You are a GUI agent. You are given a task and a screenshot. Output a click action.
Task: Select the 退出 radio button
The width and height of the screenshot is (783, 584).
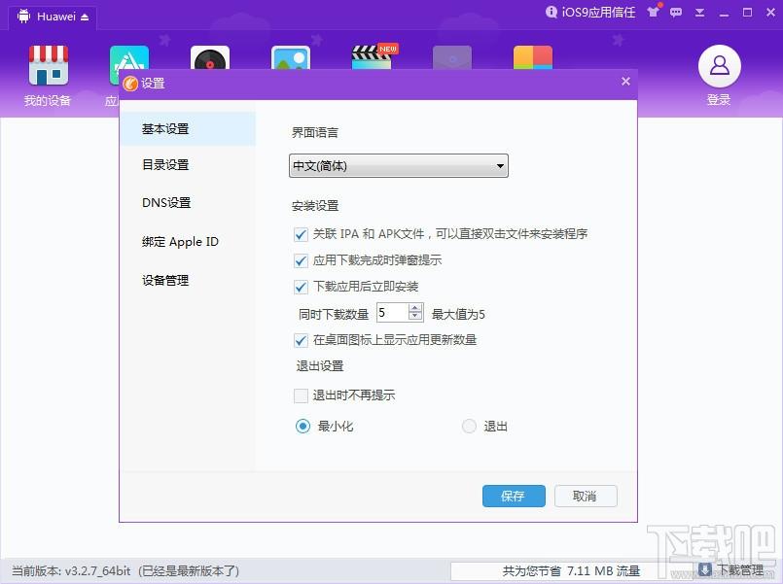click(x=469, y=427)
